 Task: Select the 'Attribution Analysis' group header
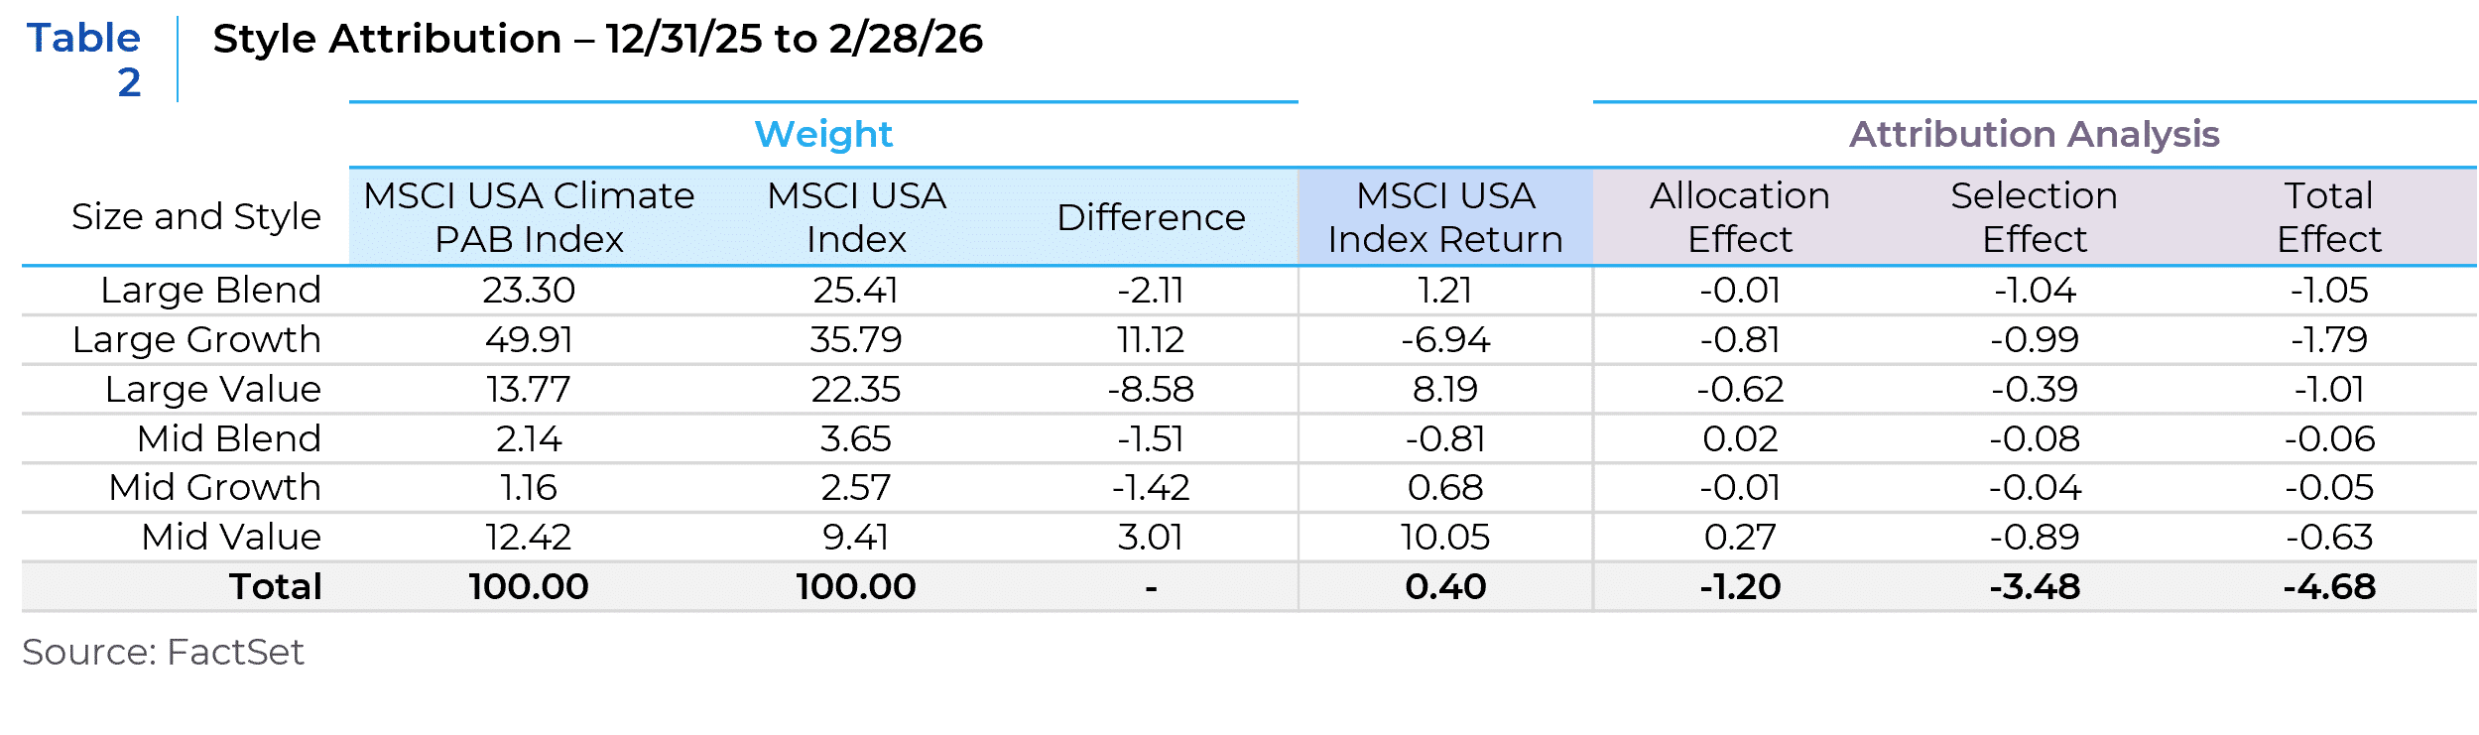(x=2034, y=134)
